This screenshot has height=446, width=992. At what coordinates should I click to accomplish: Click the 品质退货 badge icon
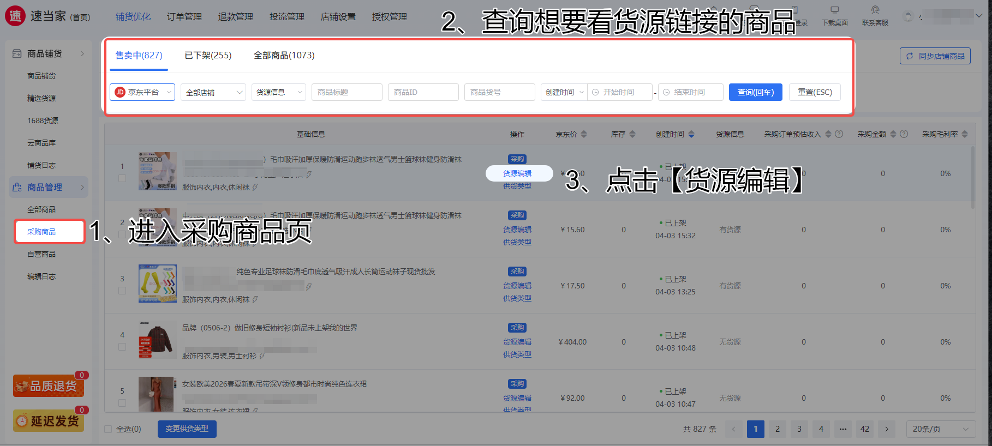pos(49,386)
